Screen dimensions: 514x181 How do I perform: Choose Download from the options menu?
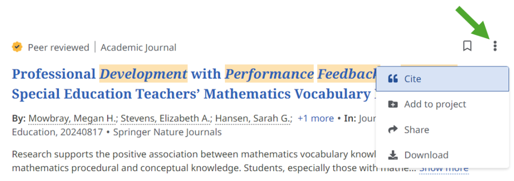coord(443,155)
